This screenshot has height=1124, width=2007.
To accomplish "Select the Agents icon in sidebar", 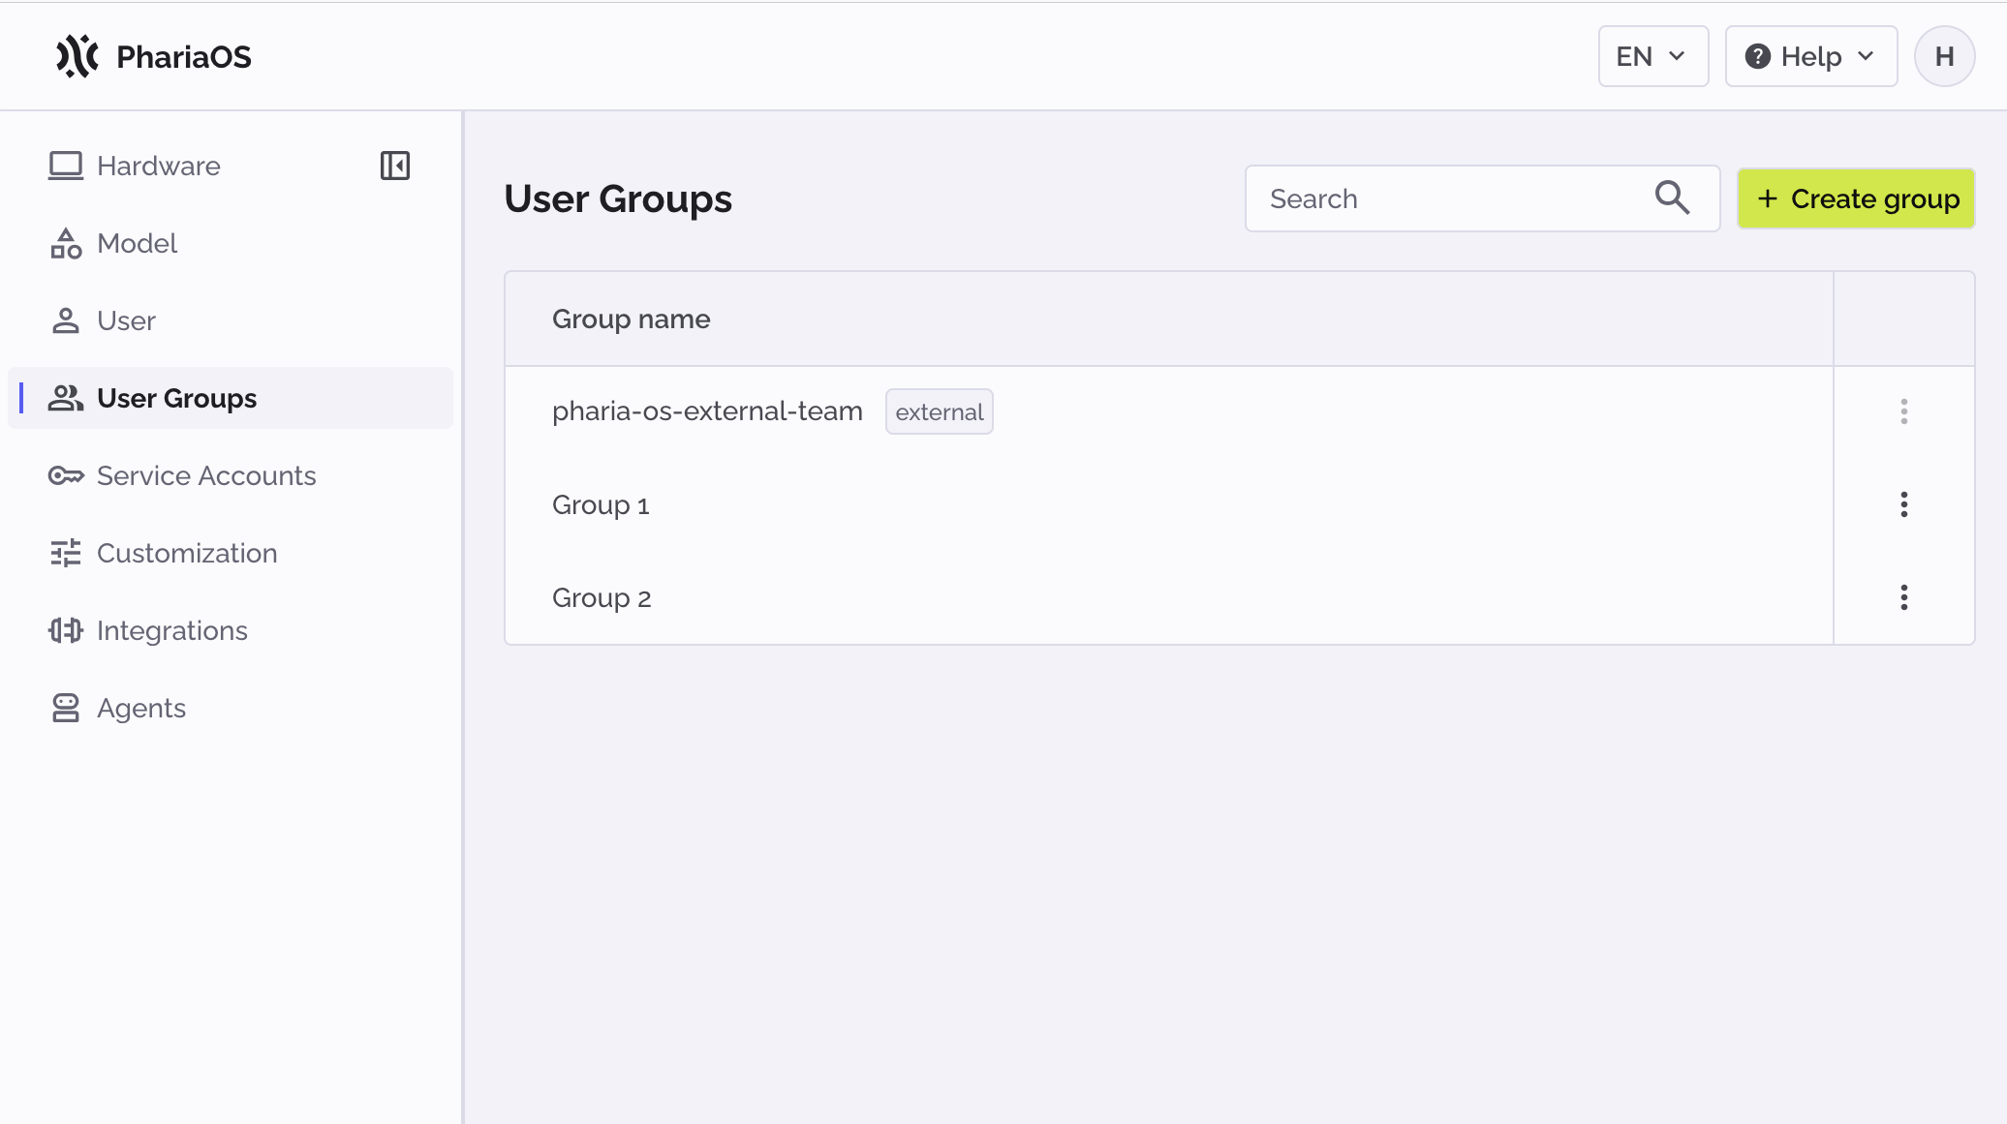I will pyautogui.click(x=65, y=708).
